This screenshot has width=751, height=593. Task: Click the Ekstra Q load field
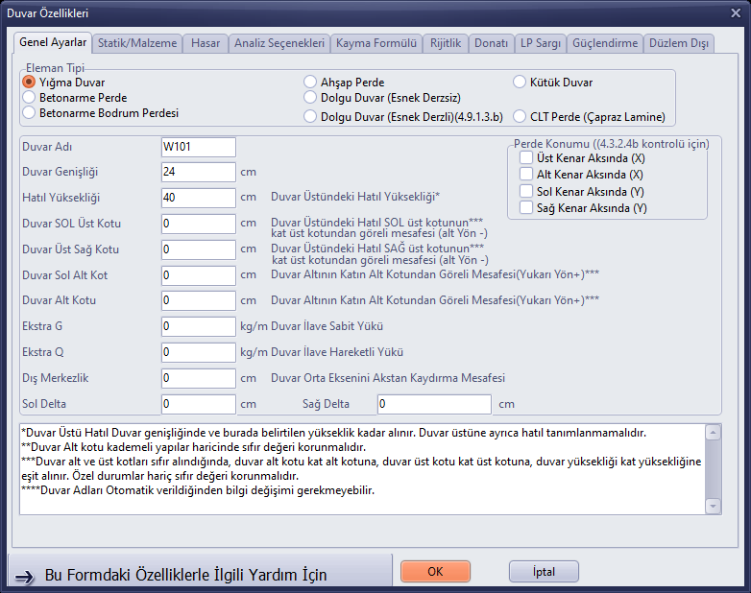[x=198, y=352]
